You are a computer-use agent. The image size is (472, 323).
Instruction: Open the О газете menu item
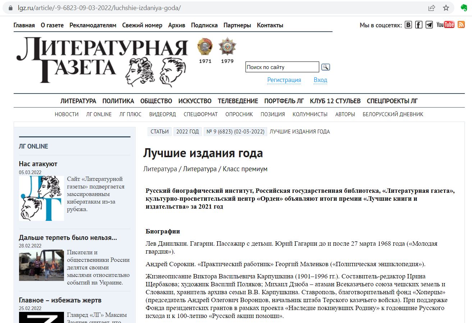click(x=52, y=25)
